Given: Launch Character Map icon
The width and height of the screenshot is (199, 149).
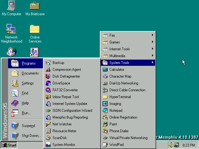Looking at the screenshot, I should [105, 76].
